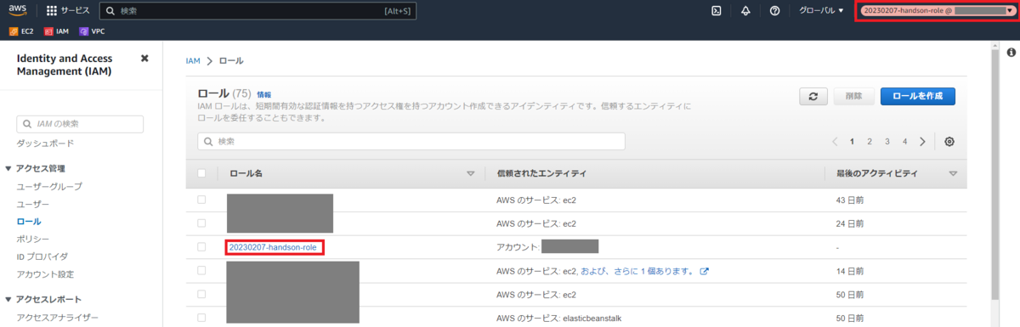Click the および、さらに 1 個あります link

pyautogui.click(x=638, y=272)
